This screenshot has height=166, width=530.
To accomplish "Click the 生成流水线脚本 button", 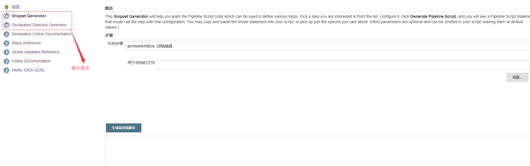I will [124, 128].
